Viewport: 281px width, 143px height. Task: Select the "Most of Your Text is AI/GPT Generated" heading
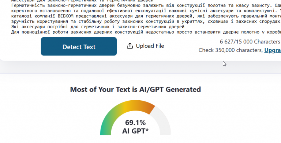(x=135, y=89)
